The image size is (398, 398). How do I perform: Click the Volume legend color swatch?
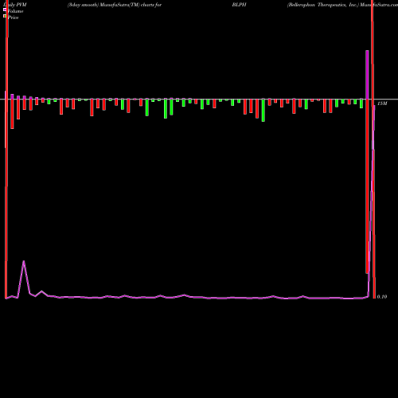point(5,10)
